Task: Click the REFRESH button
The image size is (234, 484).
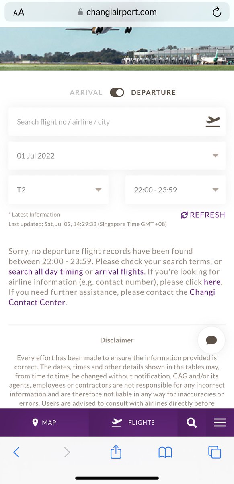Action: [x=203, y=215]
